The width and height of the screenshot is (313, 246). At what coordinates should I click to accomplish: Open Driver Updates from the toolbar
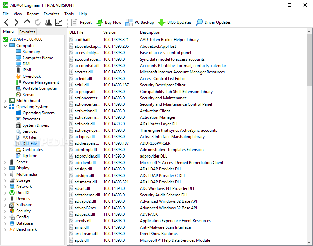213,22
